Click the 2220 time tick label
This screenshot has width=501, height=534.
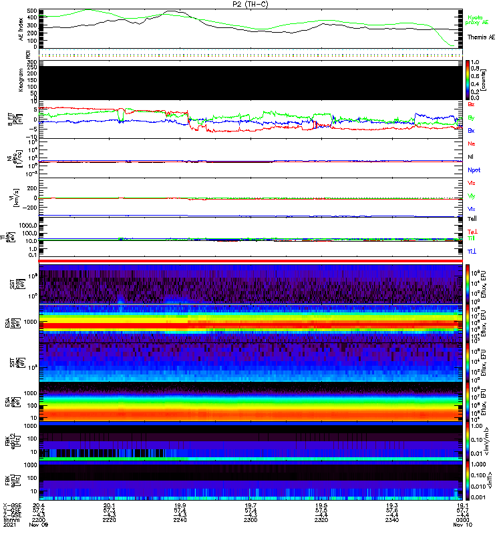[109, 520]
